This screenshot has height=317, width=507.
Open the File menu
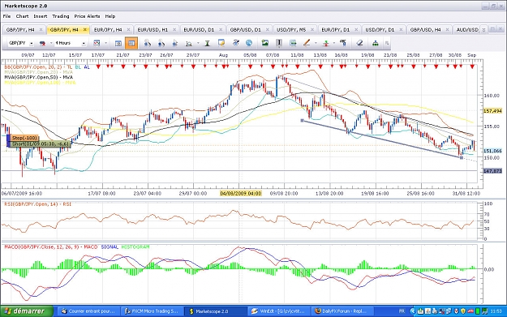(6, 16)
